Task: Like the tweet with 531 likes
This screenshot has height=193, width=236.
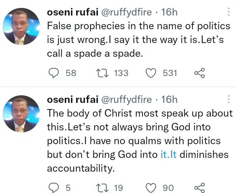Action: [x=151, y=73]
